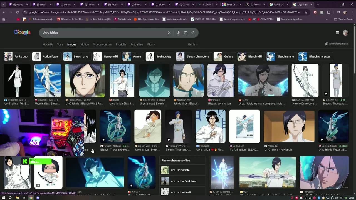The height and width of the screenshot is (200, 356).
Task: Open the Google account avatar
Action: (346, 32)
